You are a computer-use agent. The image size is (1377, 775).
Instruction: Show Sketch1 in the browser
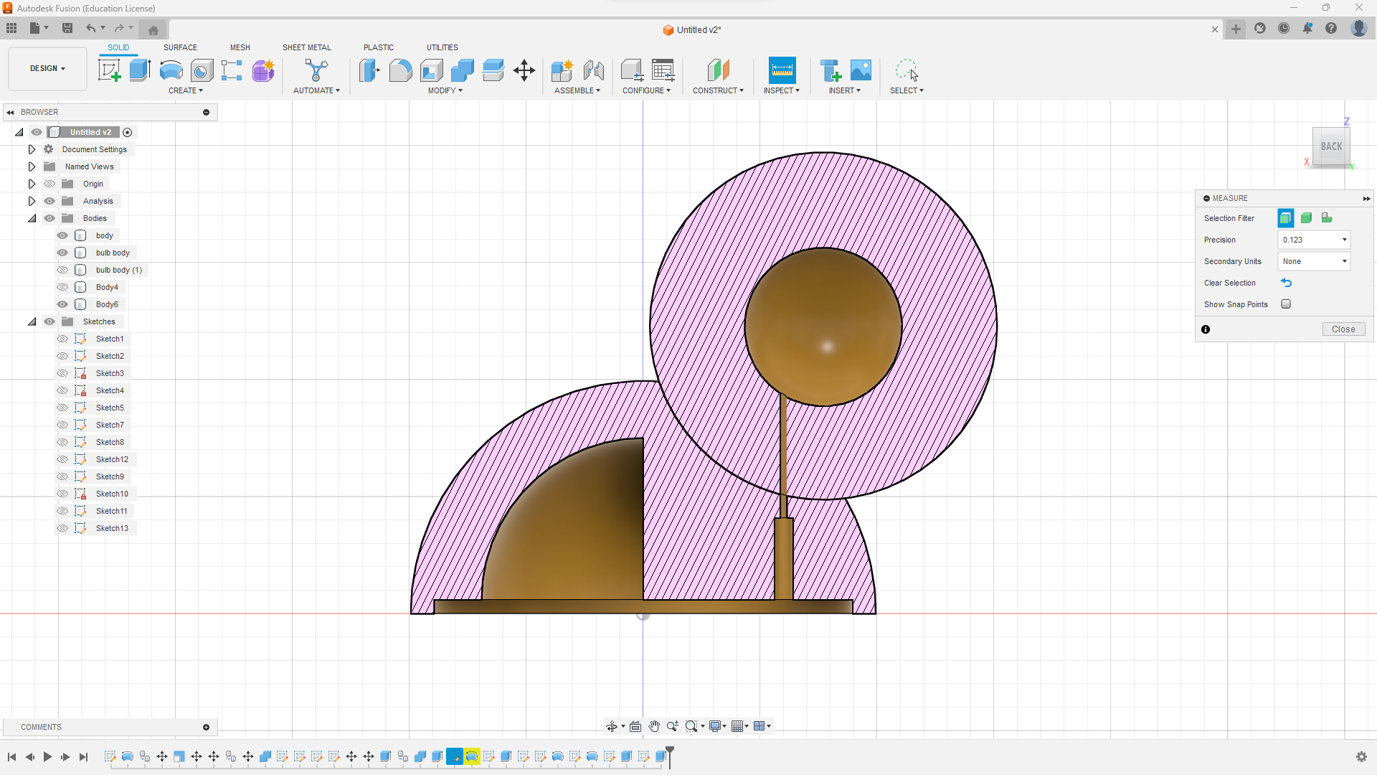pyautogui.click(x=62, y=339)
